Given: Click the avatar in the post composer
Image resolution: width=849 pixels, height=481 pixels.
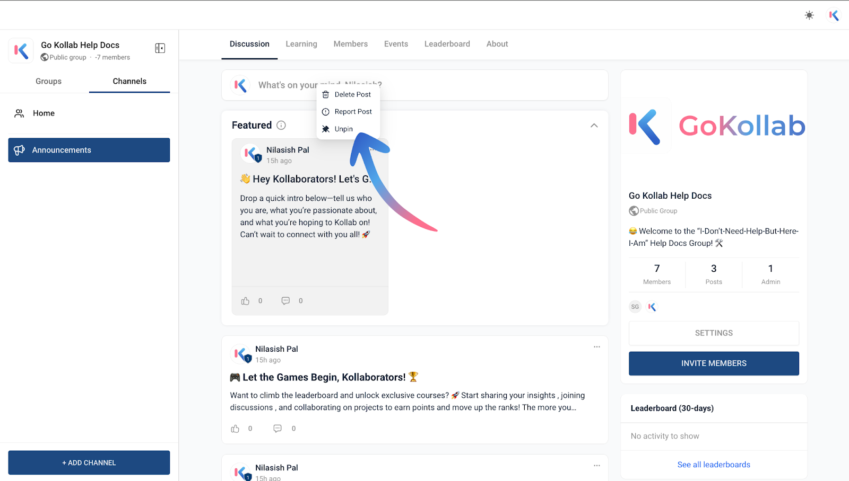Looking at the screenshot, I should coord(240,85).
